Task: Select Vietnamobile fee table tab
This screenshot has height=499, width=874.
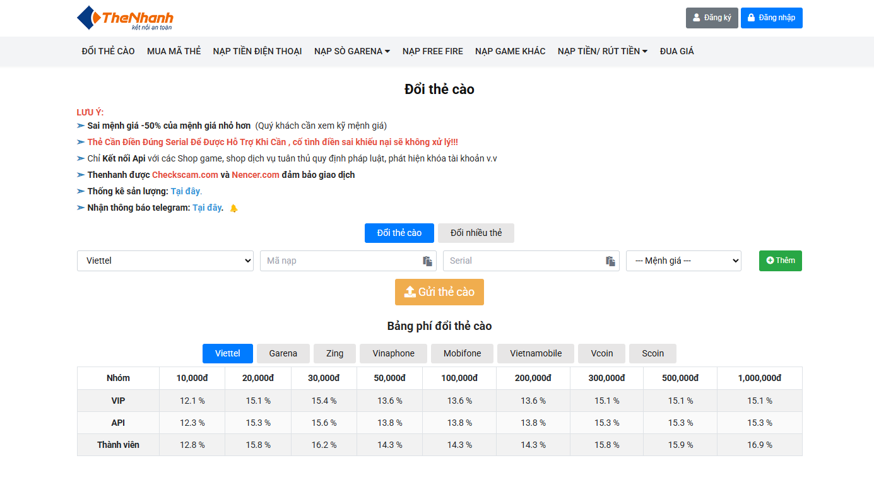Action: click(536, 353)
